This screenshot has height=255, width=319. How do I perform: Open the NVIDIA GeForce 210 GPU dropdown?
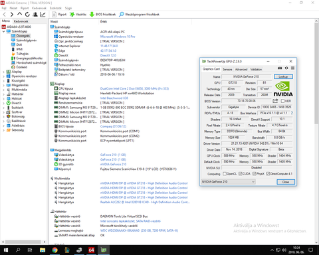(x=228, y=182)
